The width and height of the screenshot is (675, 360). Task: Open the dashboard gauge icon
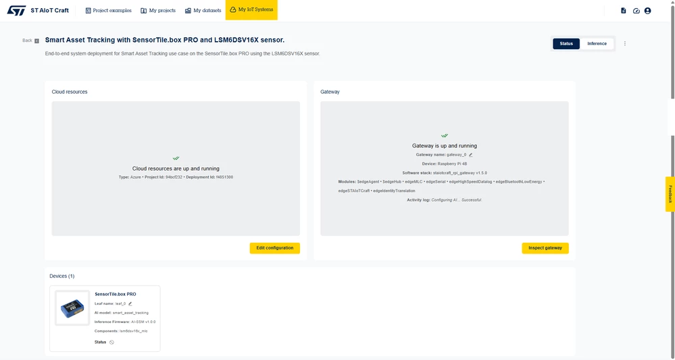pyautogui.click(x=636, y=11)
